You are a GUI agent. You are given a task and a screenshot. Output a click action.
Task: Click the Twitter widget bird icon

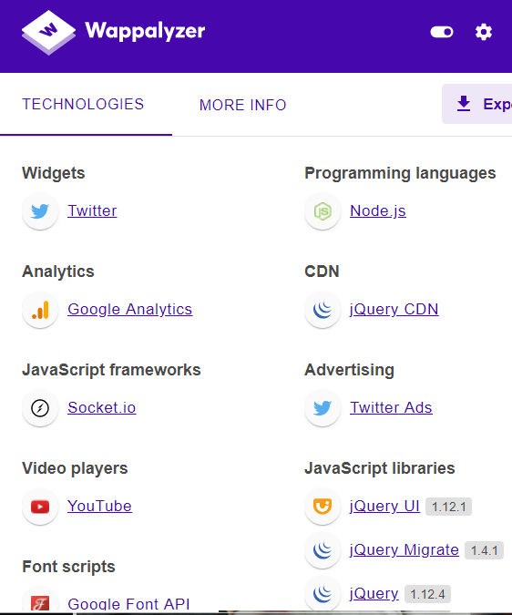(x=40, y=211)
